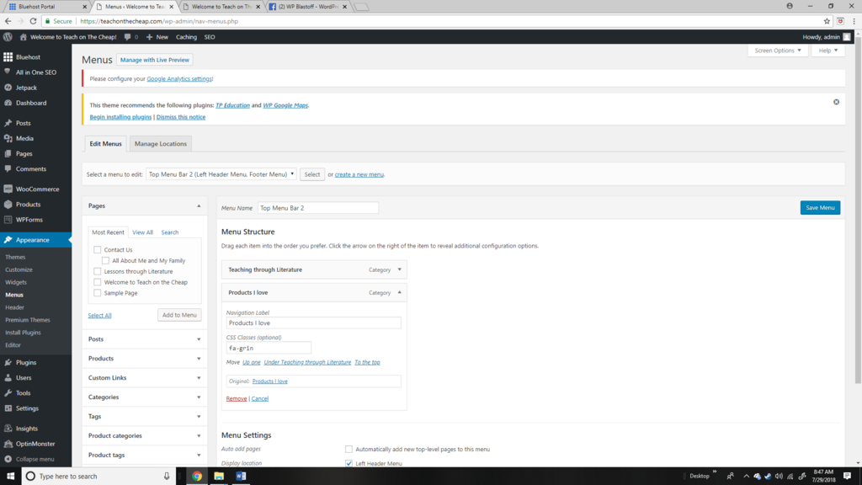
Task: Click the Posts pin icon in sidebar
Action: point(10,121)
